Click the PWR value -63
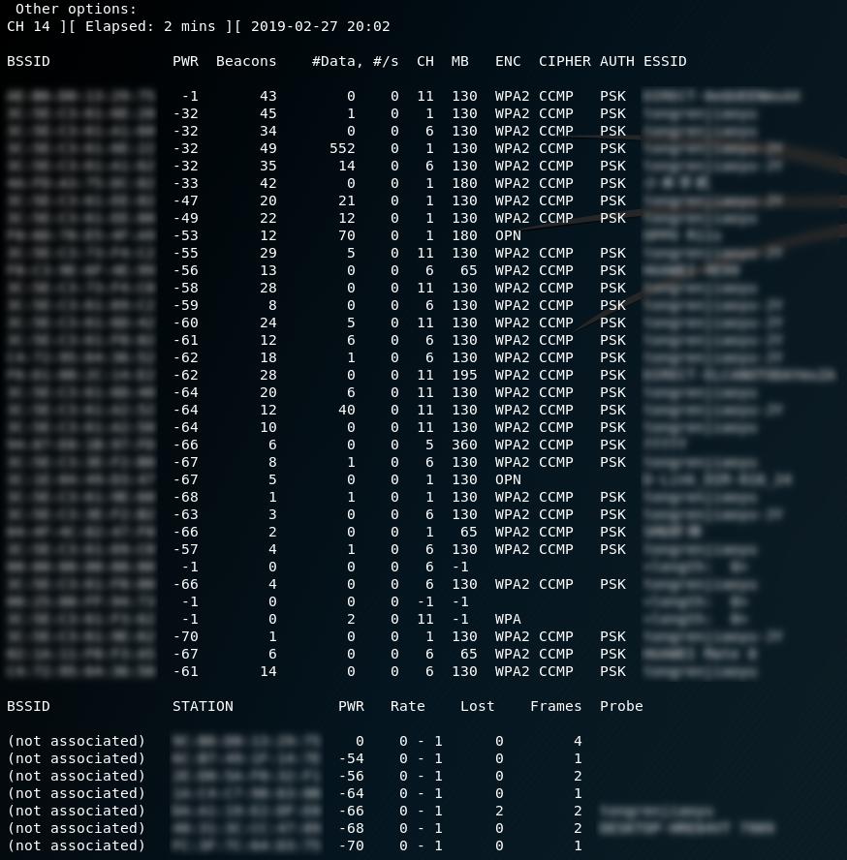This screenshot has width=847, height=860. click(x=185, y=515)
